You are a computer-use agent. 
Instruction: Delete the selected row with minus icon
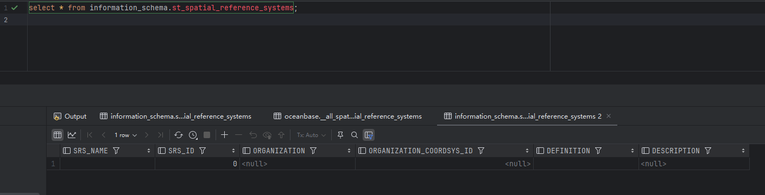tap(238, 135)
